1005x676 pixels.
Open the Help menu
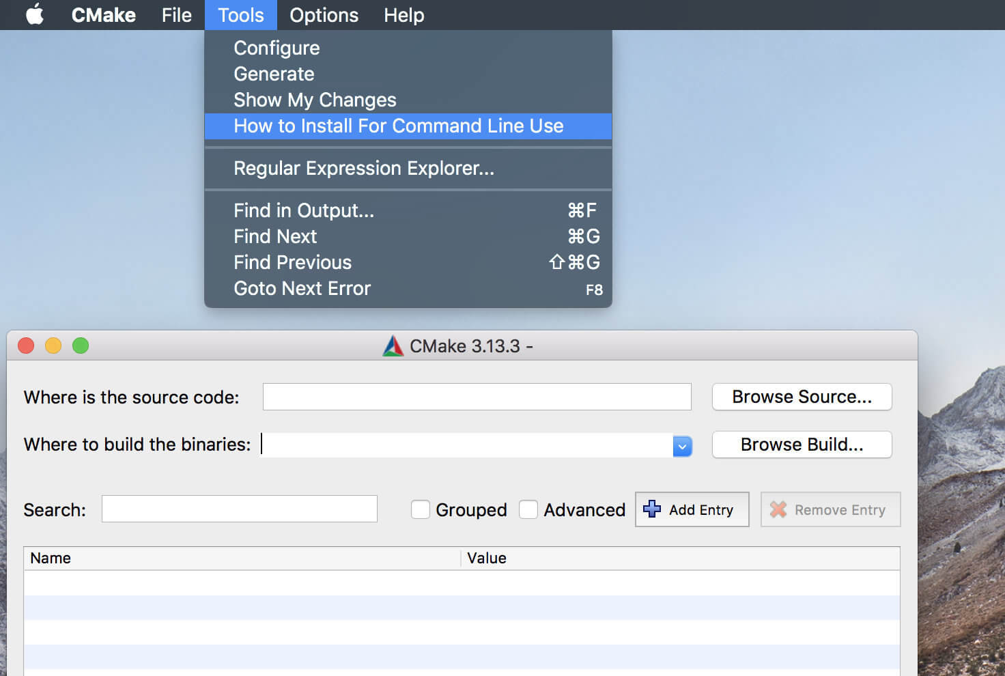tap(404, 15)
